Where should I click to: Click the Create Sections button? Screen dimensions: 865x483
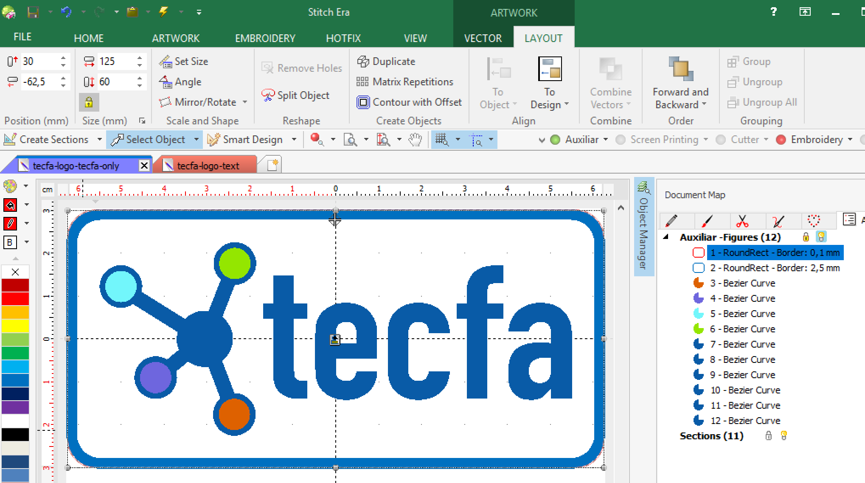point(53,140)
